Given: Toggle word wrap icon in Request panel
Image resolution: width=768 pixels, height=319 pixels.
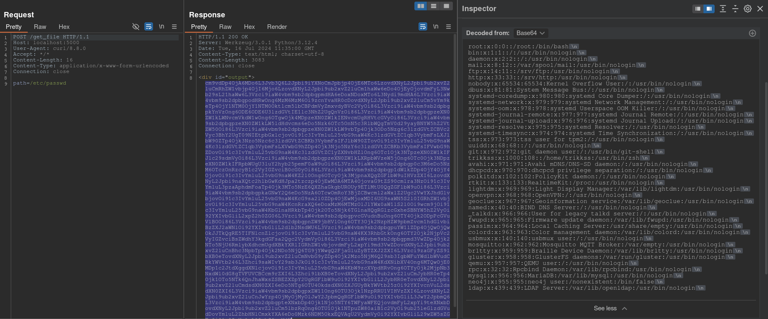Looking at the screenshot, I should point(148,26).
